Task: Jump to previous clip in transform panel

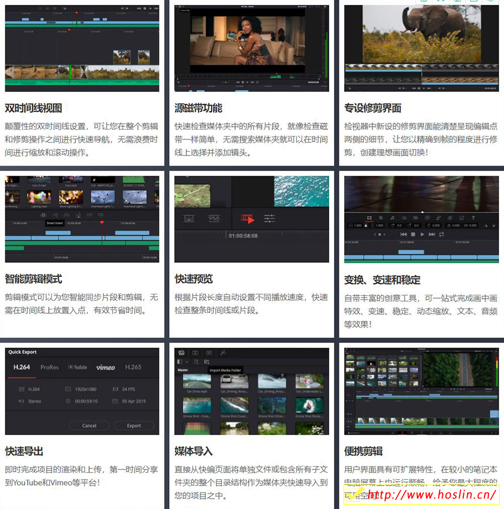Action: pyautogui.click(x=403, y=234)
